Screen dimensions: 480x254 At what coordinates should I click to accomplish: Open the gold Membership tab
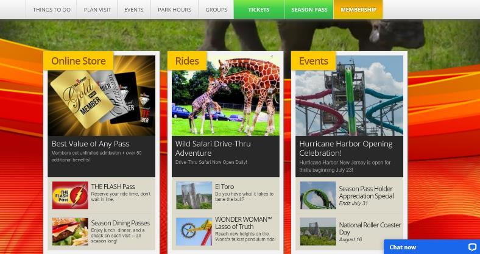358,10
